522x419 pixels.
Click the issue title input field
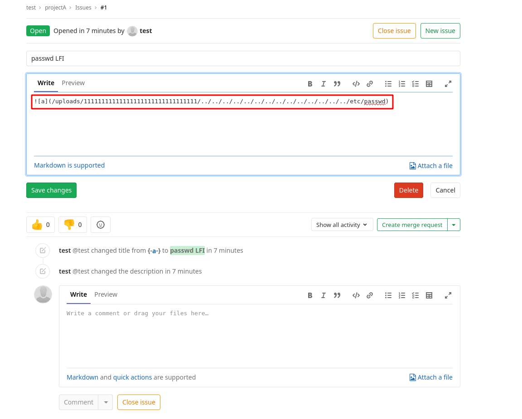243,58
